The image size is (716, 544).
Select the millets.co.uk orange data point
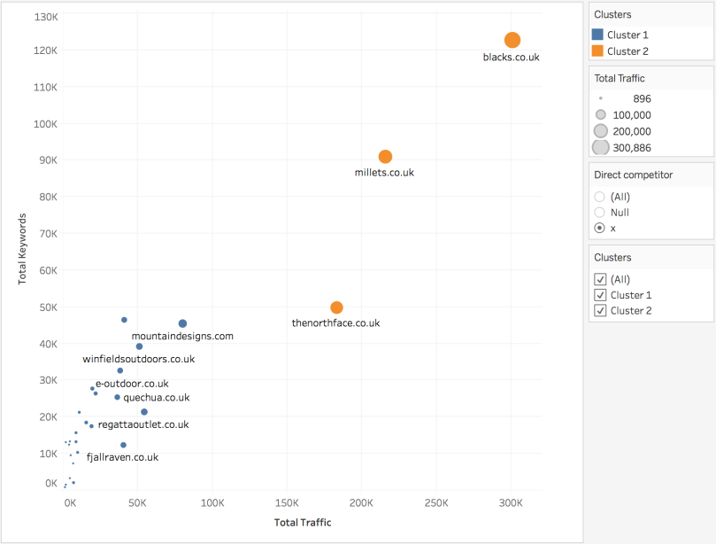pyautogui.click(x=385, y=157)
